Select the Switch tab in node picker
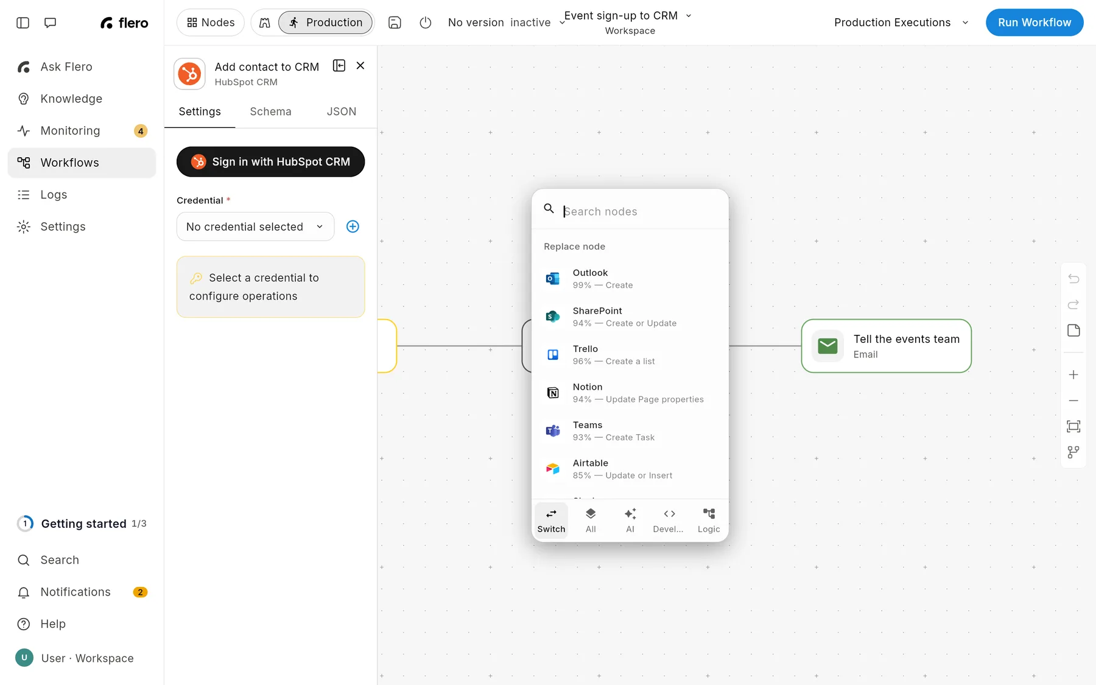 [551, 521]
